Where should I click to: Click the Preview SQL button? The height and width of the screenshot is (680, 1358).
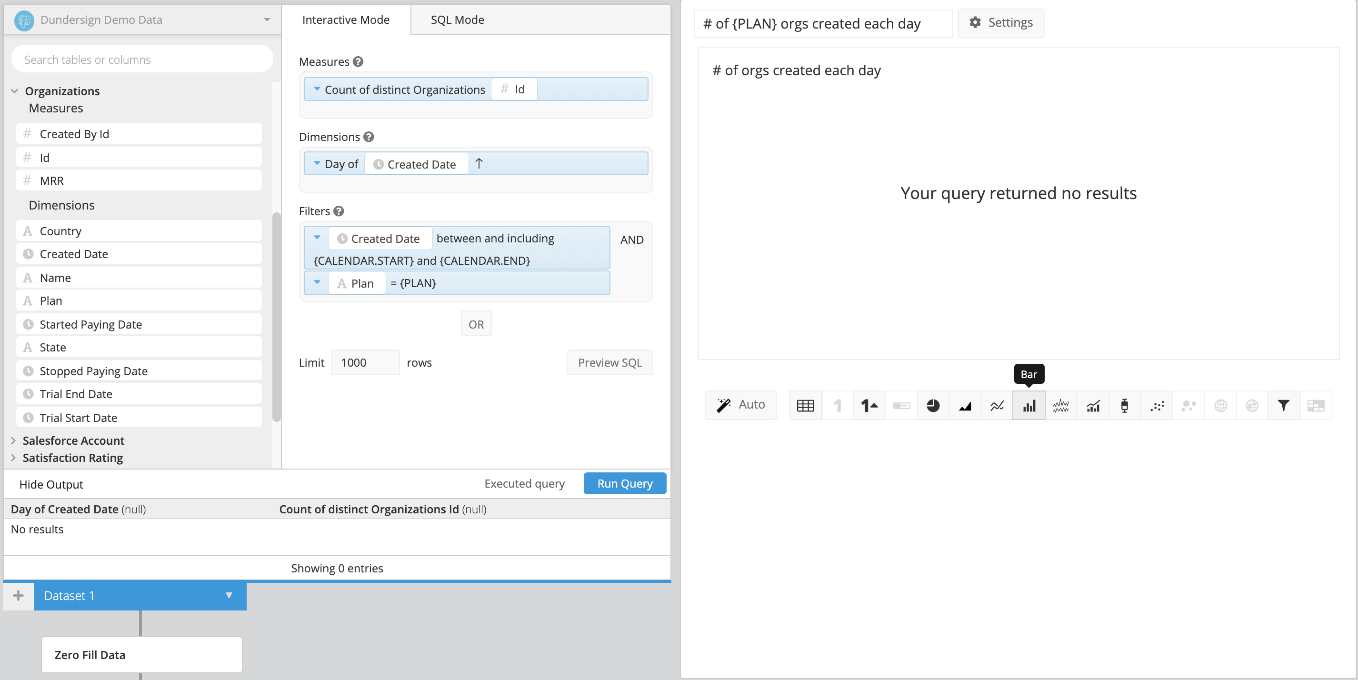point(609,363)
